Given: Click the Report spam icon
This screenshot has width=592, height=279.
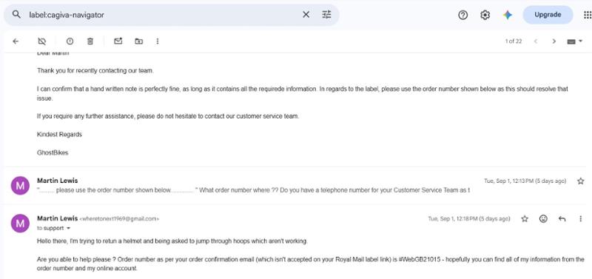Looking at the screenshot, I should click(70, 41).
